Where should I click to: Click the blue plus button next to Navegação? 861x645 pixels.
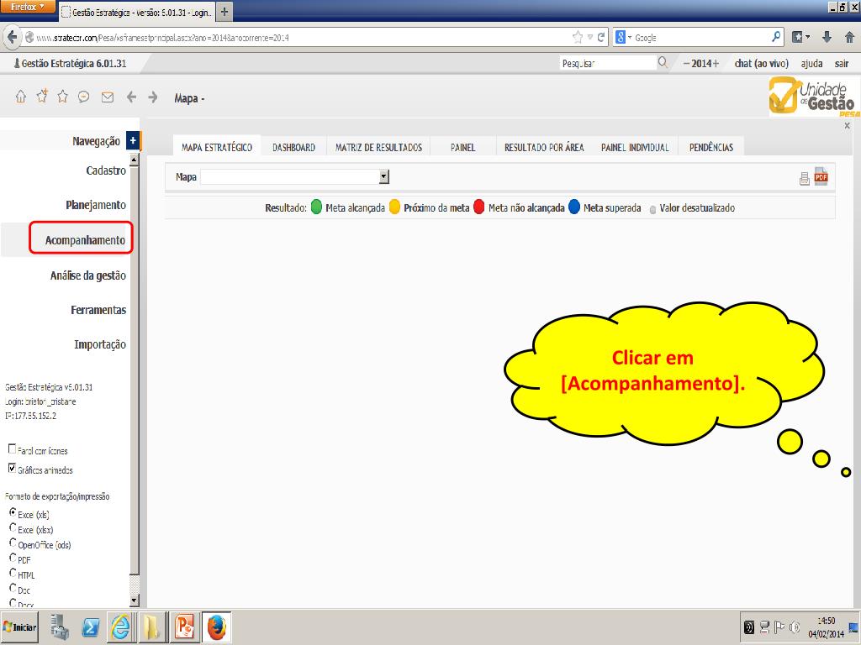point(132,140)
